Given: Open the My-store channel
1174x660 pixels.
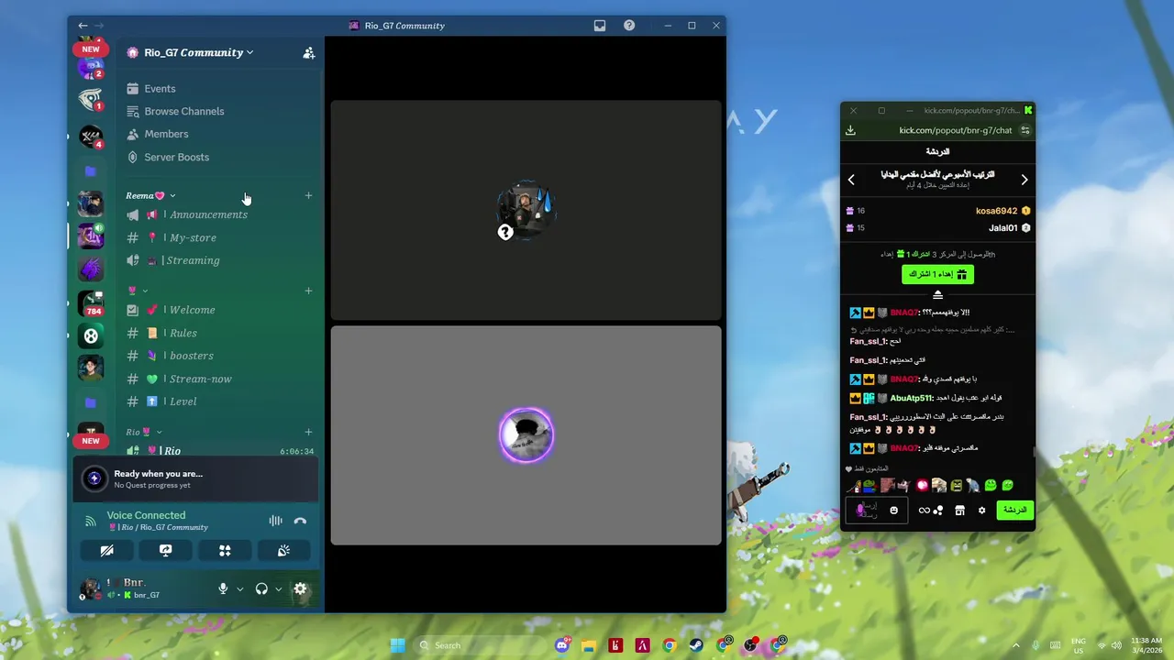Looking at the screenshot, I should coord(220,237).
